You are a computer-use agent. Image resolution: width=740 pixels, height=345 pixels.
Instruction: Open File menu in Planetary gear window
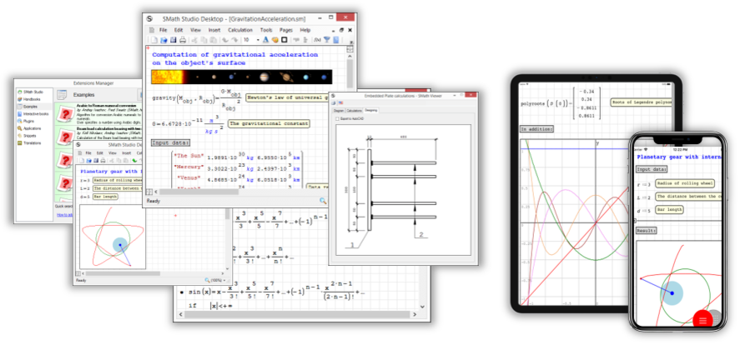point(88,152)
